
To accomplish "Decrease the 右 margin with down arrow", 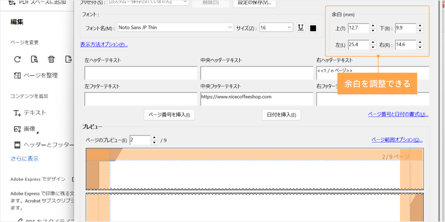I will pos(420,47).
